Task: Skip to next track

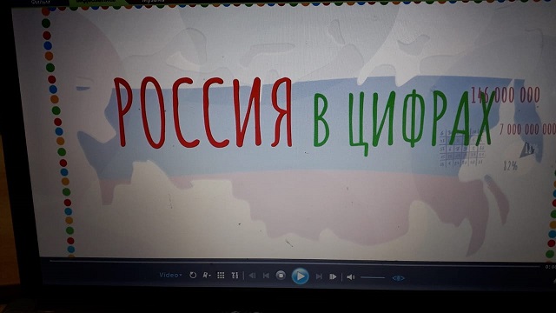Action: tap(319, 276)
